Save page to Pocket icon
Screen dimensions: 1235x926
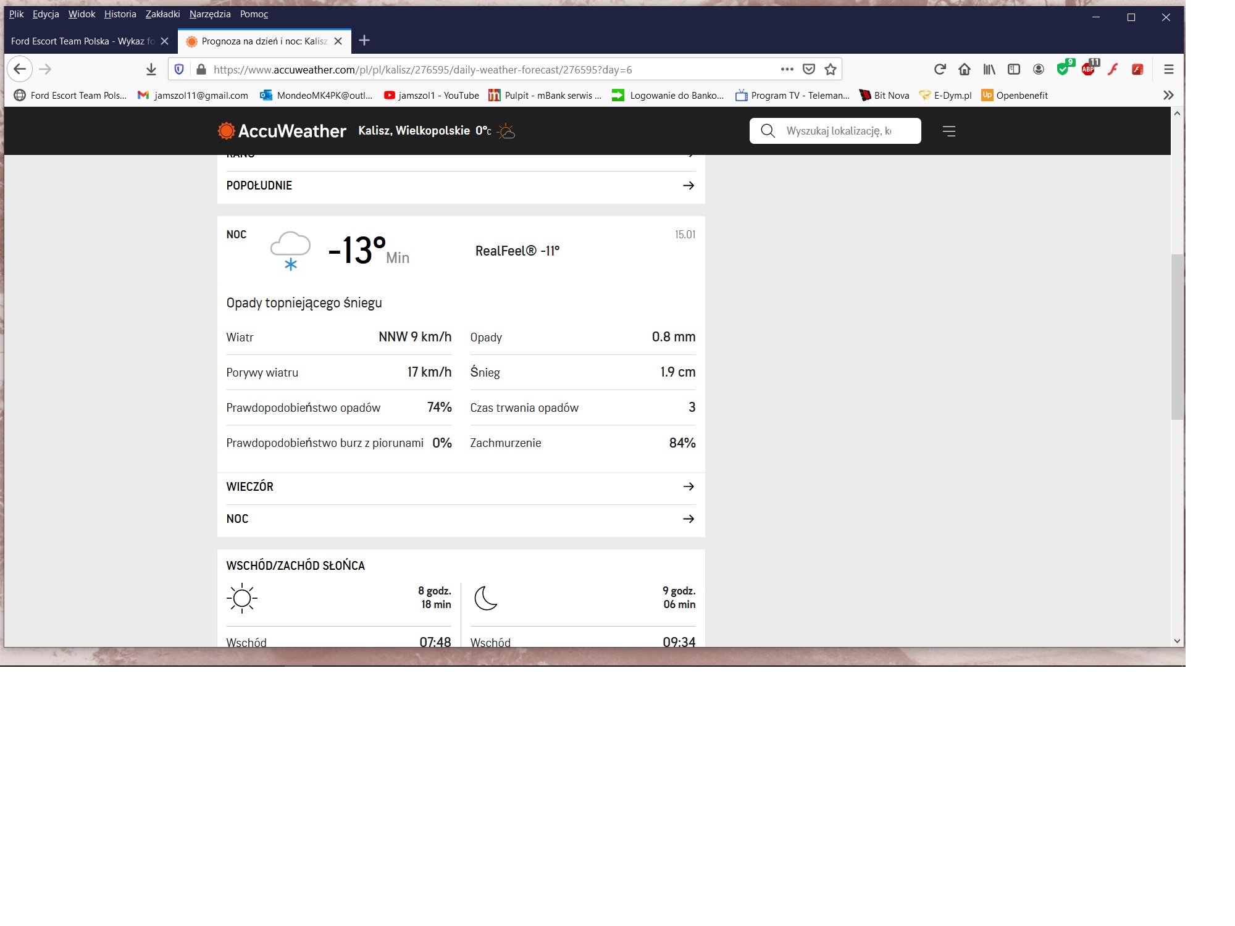point(809,70)
